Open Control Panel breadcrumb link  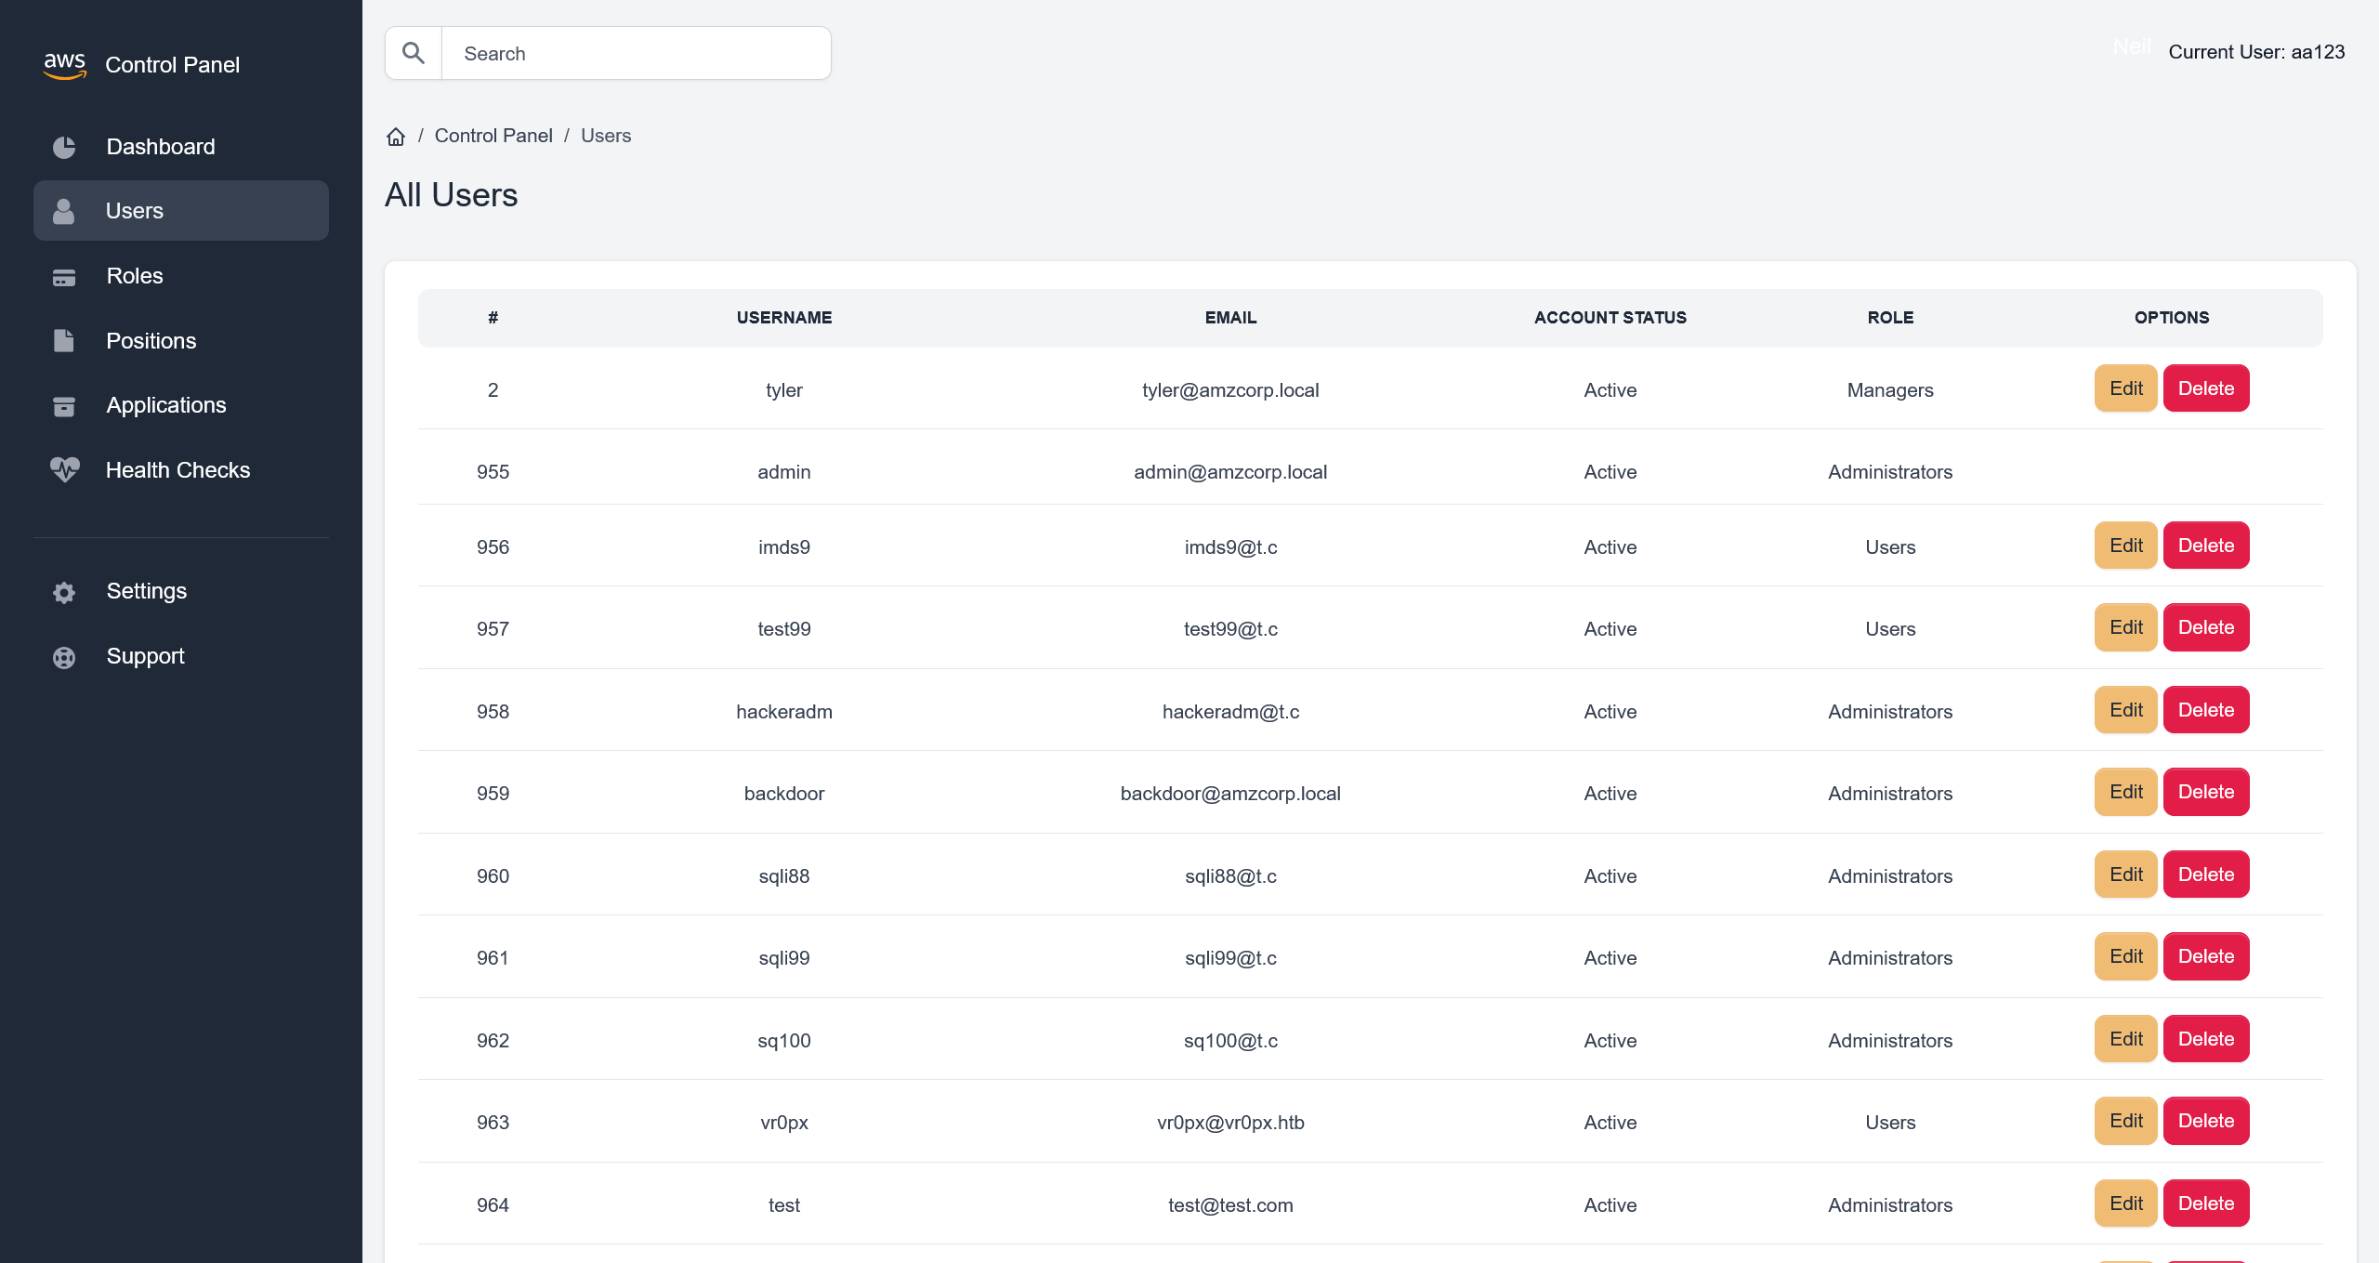pyautogui.click(x=493, y=136)
